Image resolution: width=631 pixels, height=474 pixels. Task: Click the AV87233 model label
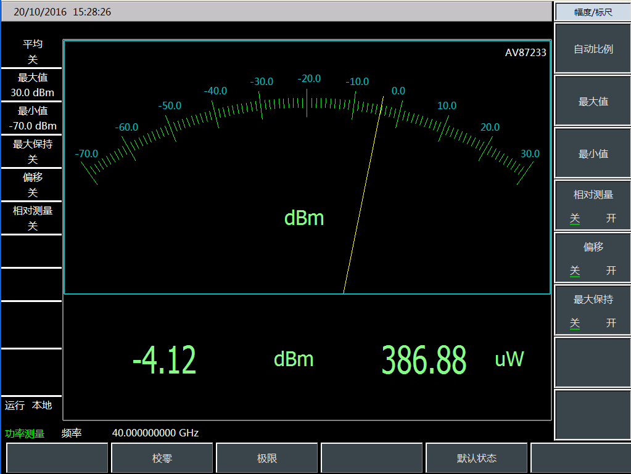pyautogui.click(x=526, y=53)
